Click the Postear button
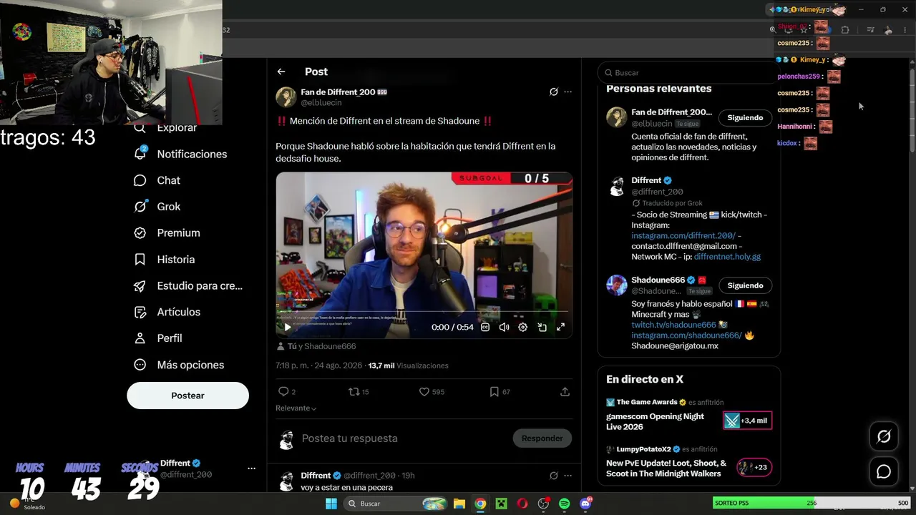916x515 pixels. pyautogui.click(x=187, y=396)
